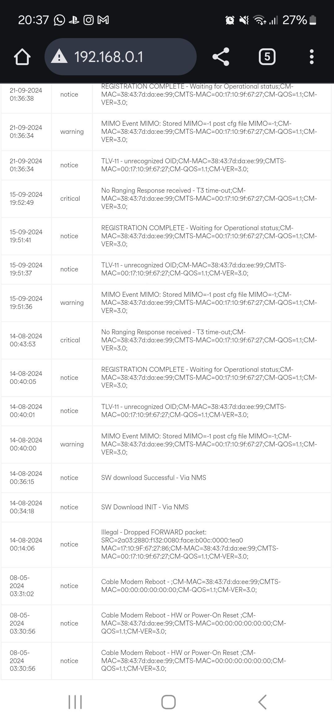Open the share icon in toolbar
Viewport: 334px width, 725px height.
click(x=221, y=57)
